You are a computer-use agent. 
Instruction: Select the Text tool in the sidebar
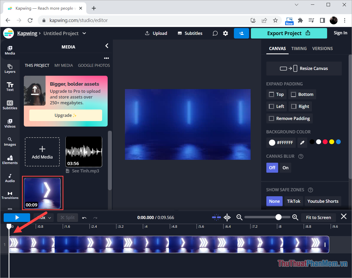coord(10,86)
